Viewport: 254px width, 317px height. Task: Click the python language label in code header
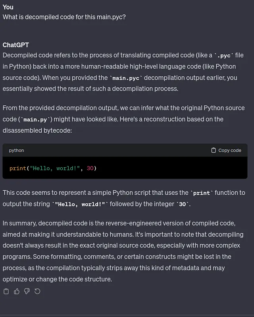pyautogui.click(x=16, y=151)
